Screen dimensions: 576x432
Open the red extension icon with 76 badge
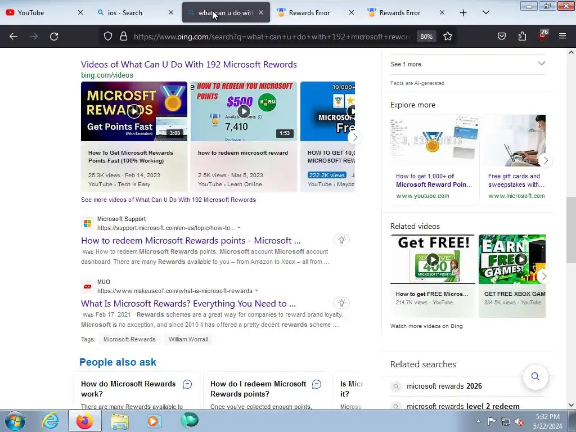click(x=543, y=35)
